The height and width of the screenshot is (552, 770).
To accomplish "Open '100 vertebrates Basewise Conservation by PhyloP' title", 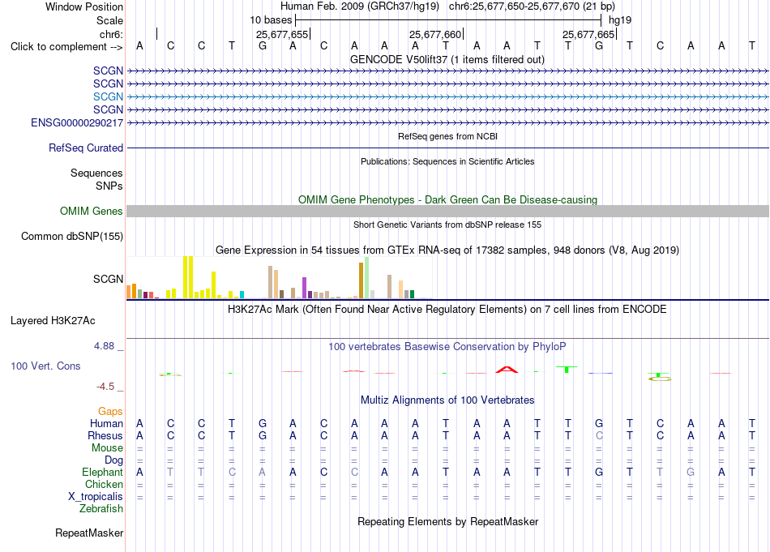I will [447, 347].
